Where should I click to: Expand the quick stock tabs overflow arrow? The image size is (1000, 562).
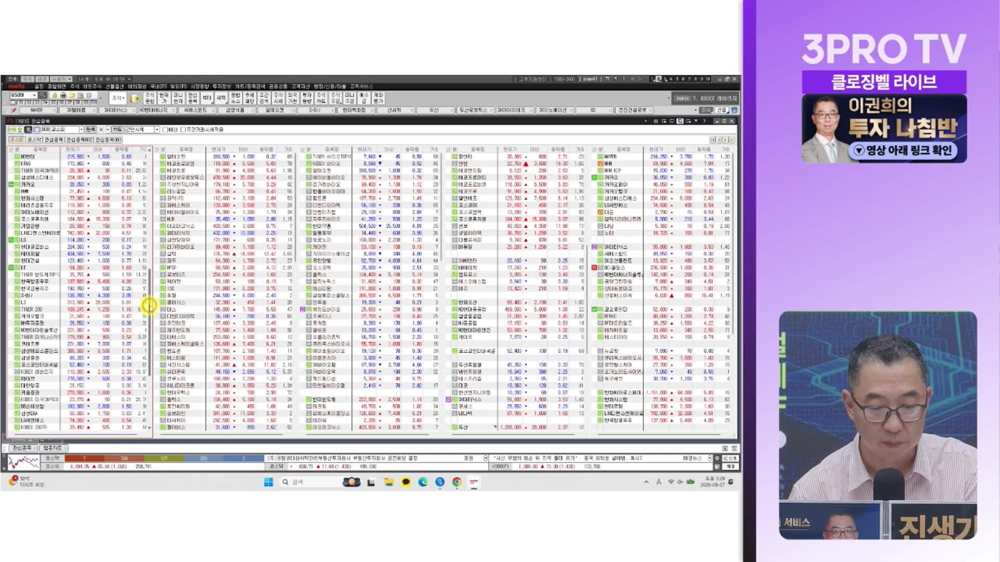[x=695, y=110]
